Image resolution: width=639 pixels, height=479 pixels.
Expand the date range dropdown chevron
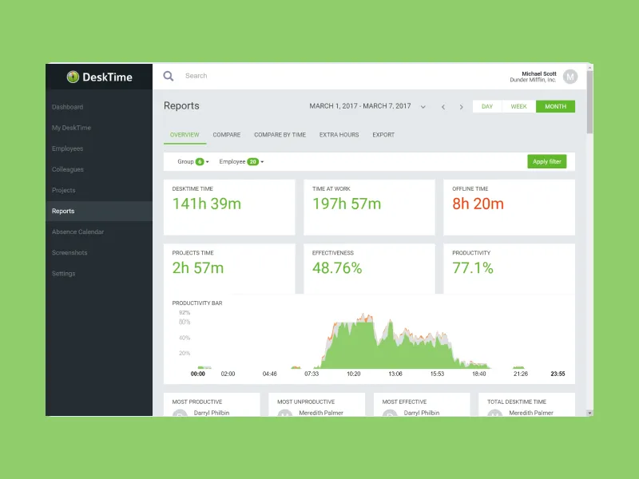click(423, 107)
